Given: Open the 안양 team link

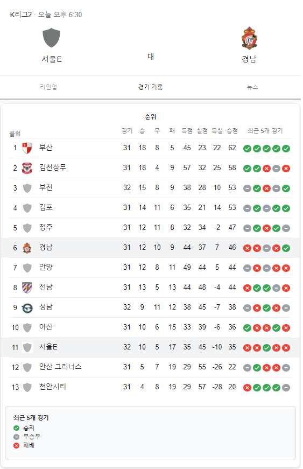Looking at the screenshot, I should pyautogui.click(x=46, y=267).
